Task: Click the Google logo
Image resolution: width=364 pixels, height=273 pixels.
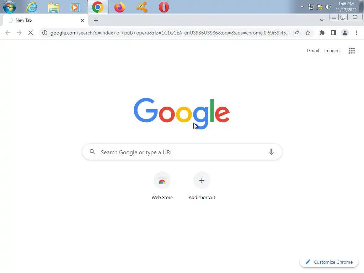Action: coord(182,113)
